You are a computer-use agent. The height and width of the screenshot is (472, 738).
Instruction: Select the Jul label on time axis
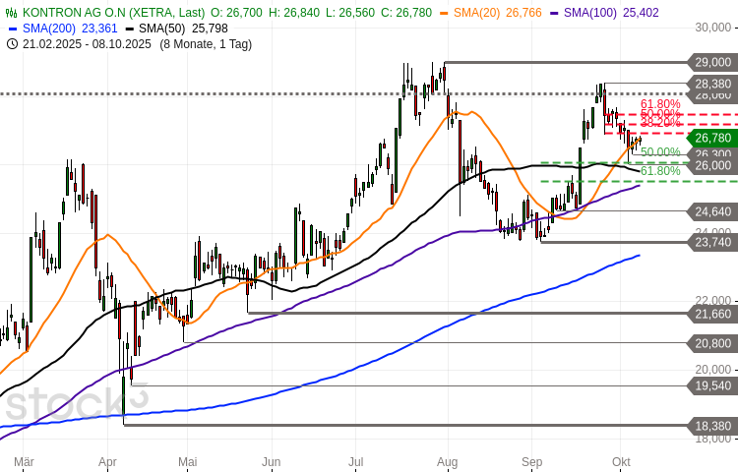pos(357,461)
